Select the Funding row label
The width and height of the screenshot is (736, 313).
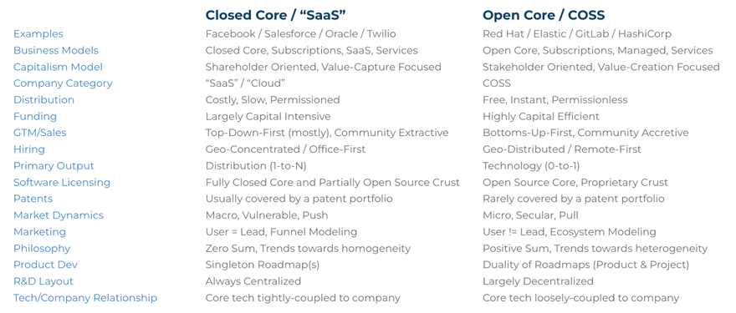35,116
